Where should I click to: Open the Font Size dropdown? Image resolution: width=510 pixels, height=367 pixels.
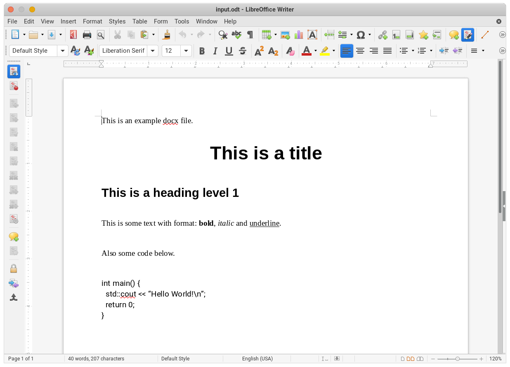pos(186,51)
